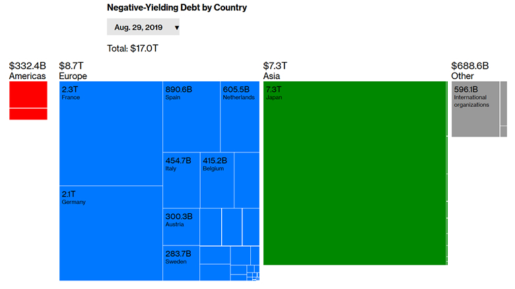
Task: Click the Total $17.0T label
Action: [x=133, y=48]
